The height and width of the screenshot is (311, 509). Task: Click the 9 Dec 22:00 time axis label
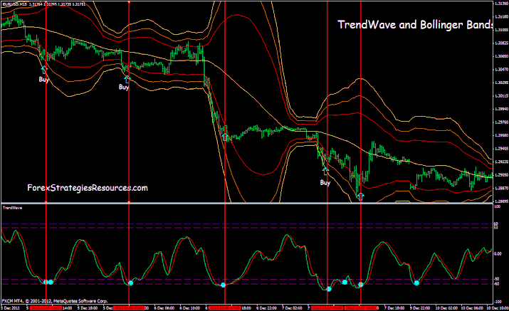tap(421, 307)
